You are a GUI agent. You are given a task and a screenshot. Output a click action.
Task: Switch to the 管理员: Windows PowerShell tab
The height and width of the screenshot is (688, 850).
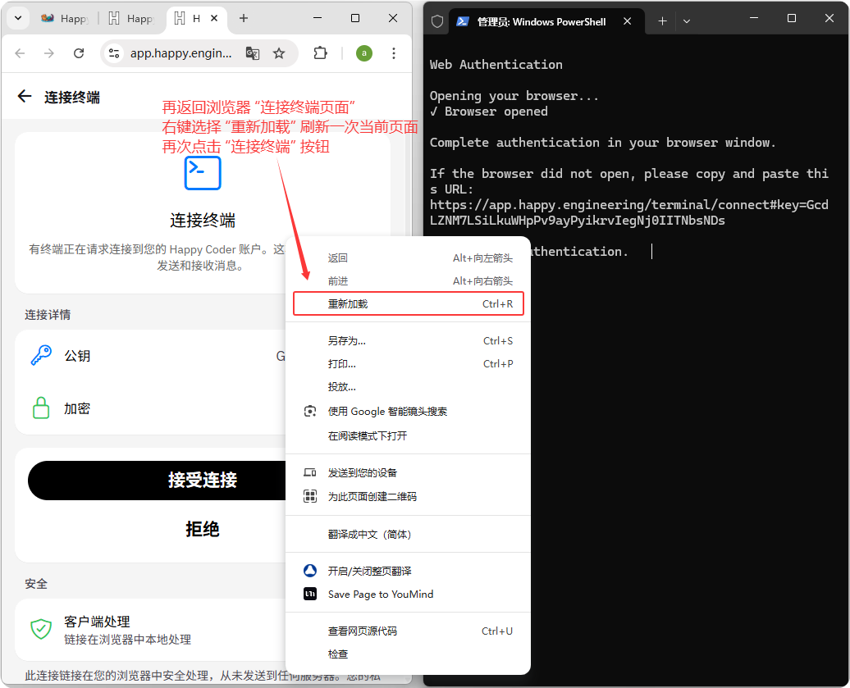tap(541, 21)
